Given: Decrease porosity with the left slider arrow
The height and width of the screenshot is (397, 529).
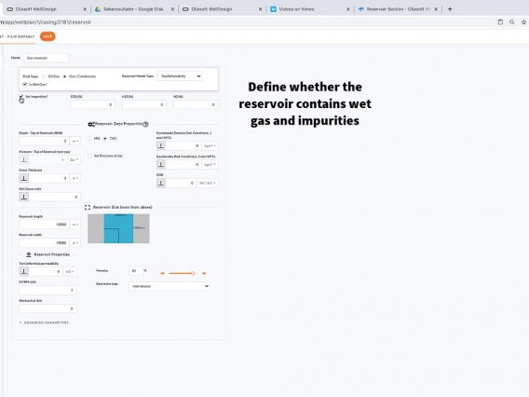Looking at the screenshot, I should [162, 273].
